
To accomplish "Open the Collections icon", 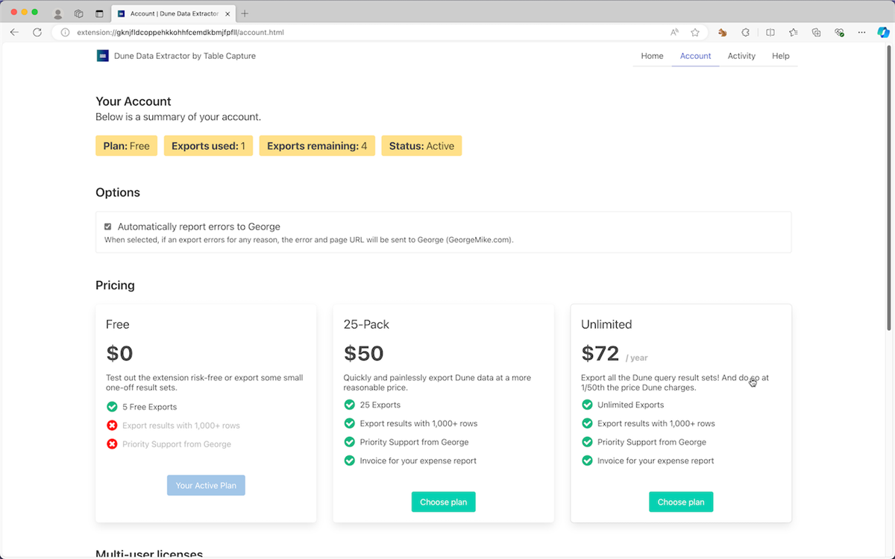I will pos(817,32).
